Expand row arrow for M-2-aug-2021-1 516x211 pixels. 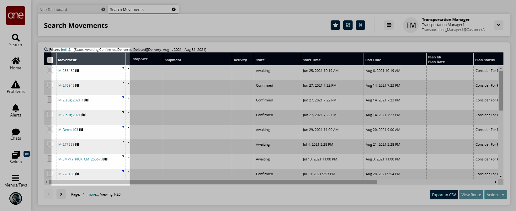tap(128, 98)
